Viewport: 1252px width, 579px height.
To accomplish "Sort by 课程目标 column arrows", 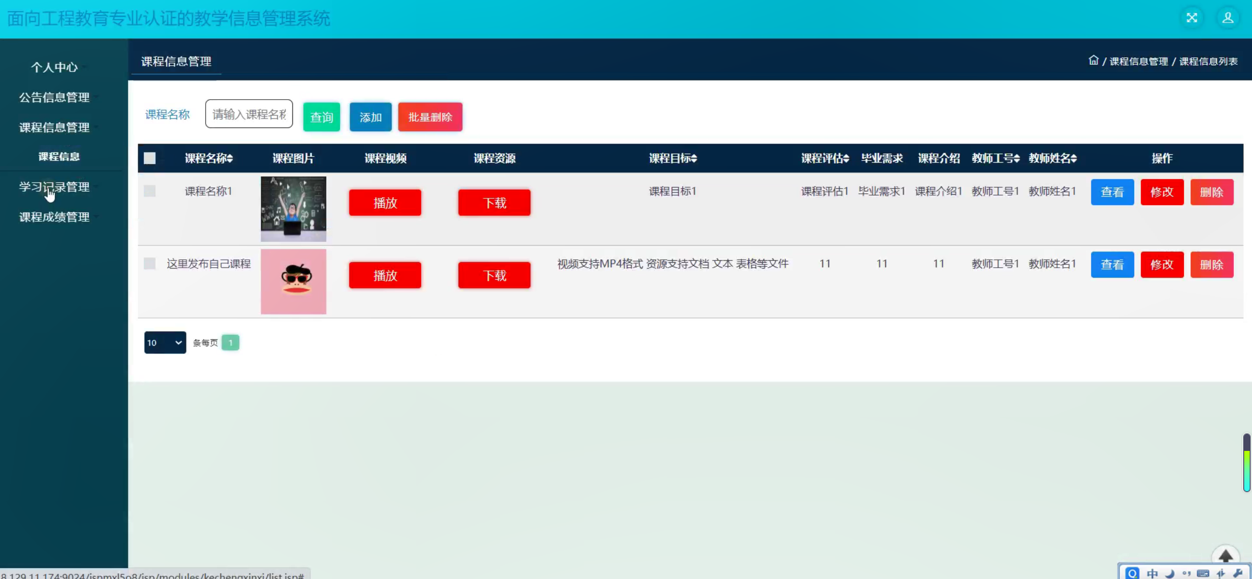I will [694, 158].
